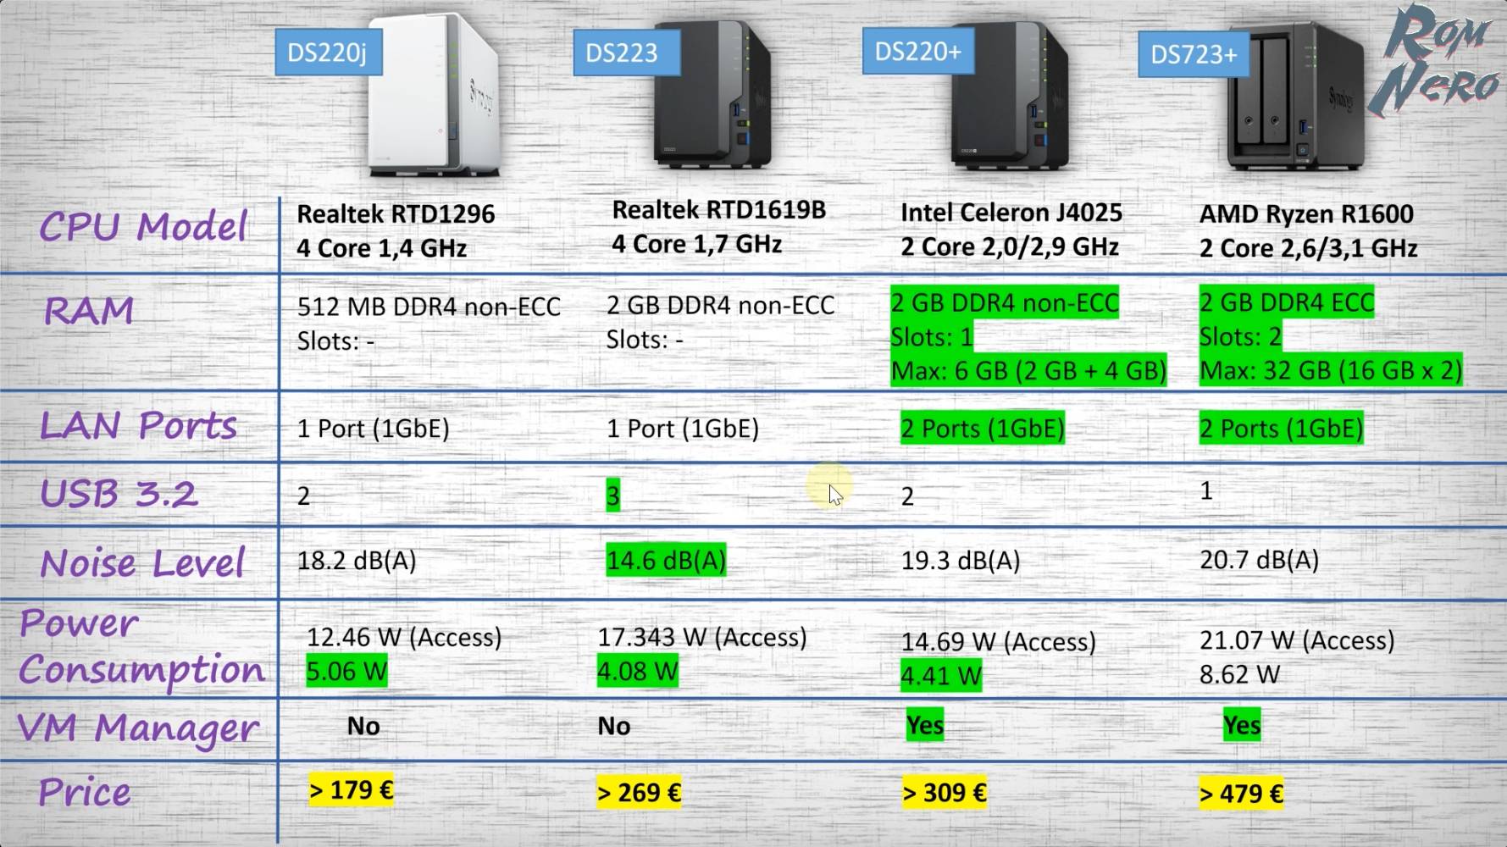This screenshot has width=1507, height=847.
Task: Select the "Noise Level" row heading
Action: point(142,563)
